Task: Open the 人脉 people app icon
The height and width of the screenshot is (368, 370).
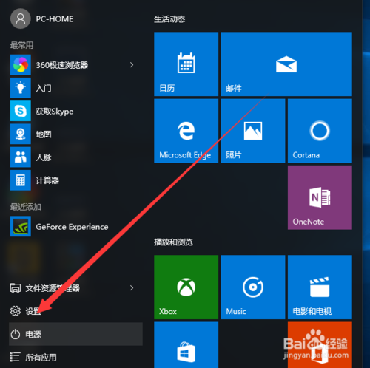Action: [x=21, y=157]
